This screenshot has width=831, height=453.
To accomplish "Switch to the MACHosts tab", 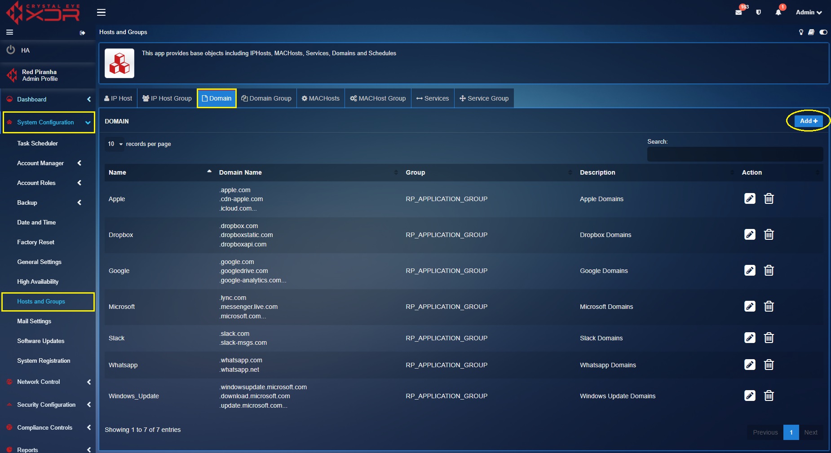I will pyautogui.click(x=321, y=98).
